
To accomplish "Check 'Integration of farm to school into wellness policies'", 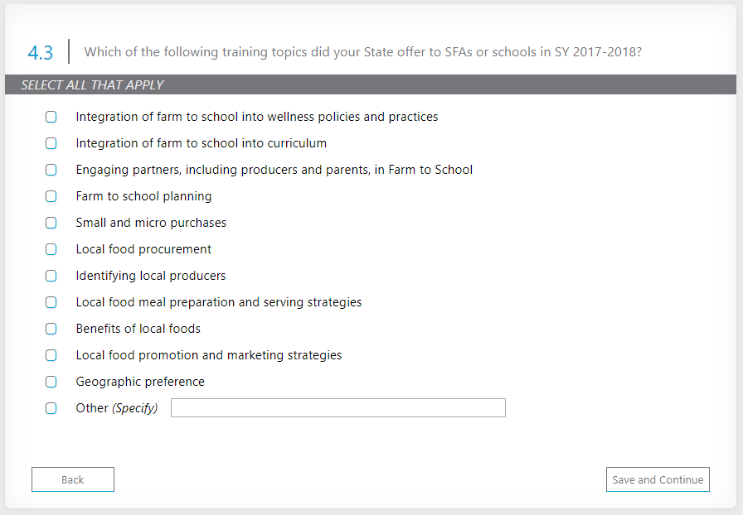I will [51, 117].
